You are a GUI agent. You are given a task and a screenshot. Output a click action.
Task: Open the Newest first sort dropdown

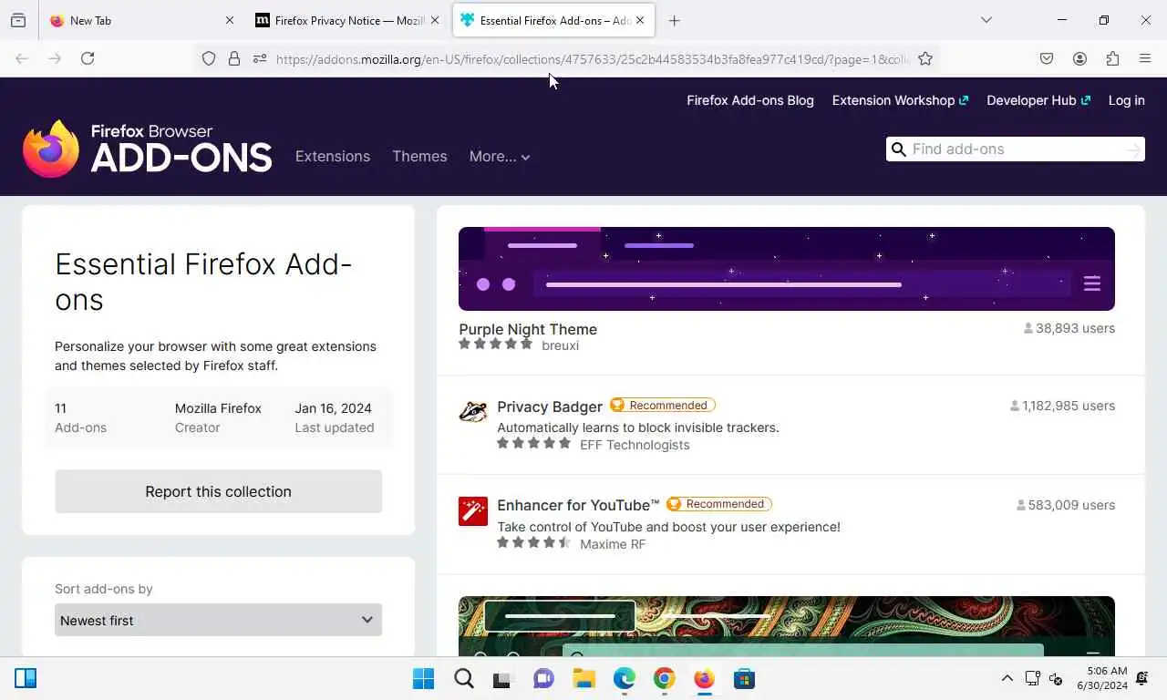[218, 620]
